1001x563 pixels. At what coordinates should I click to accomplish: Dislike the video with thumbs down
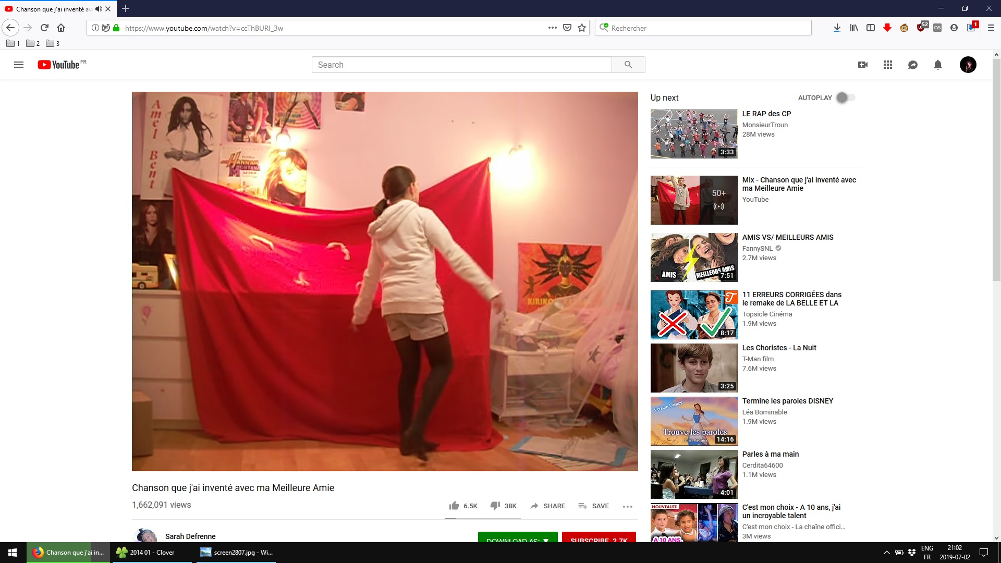(x=495, y=506)
